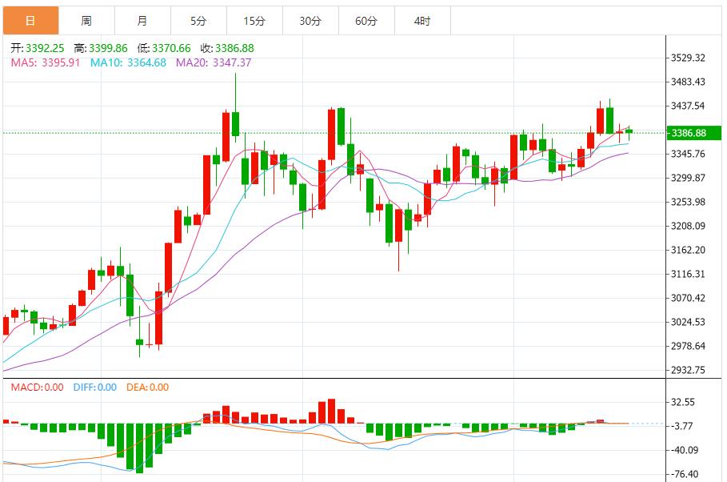
Task: Open the 月 monthly chart tab
Action: 142,21
